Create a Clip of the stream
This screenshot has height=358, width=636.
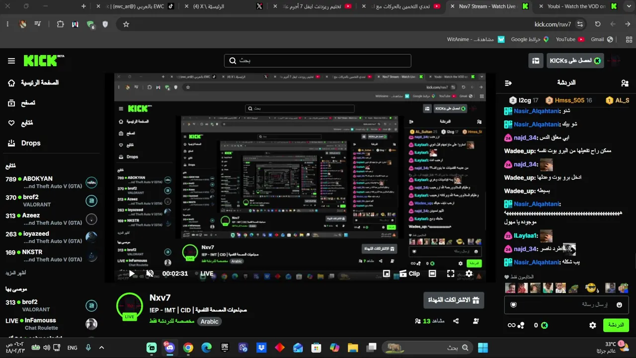(409, 273)
